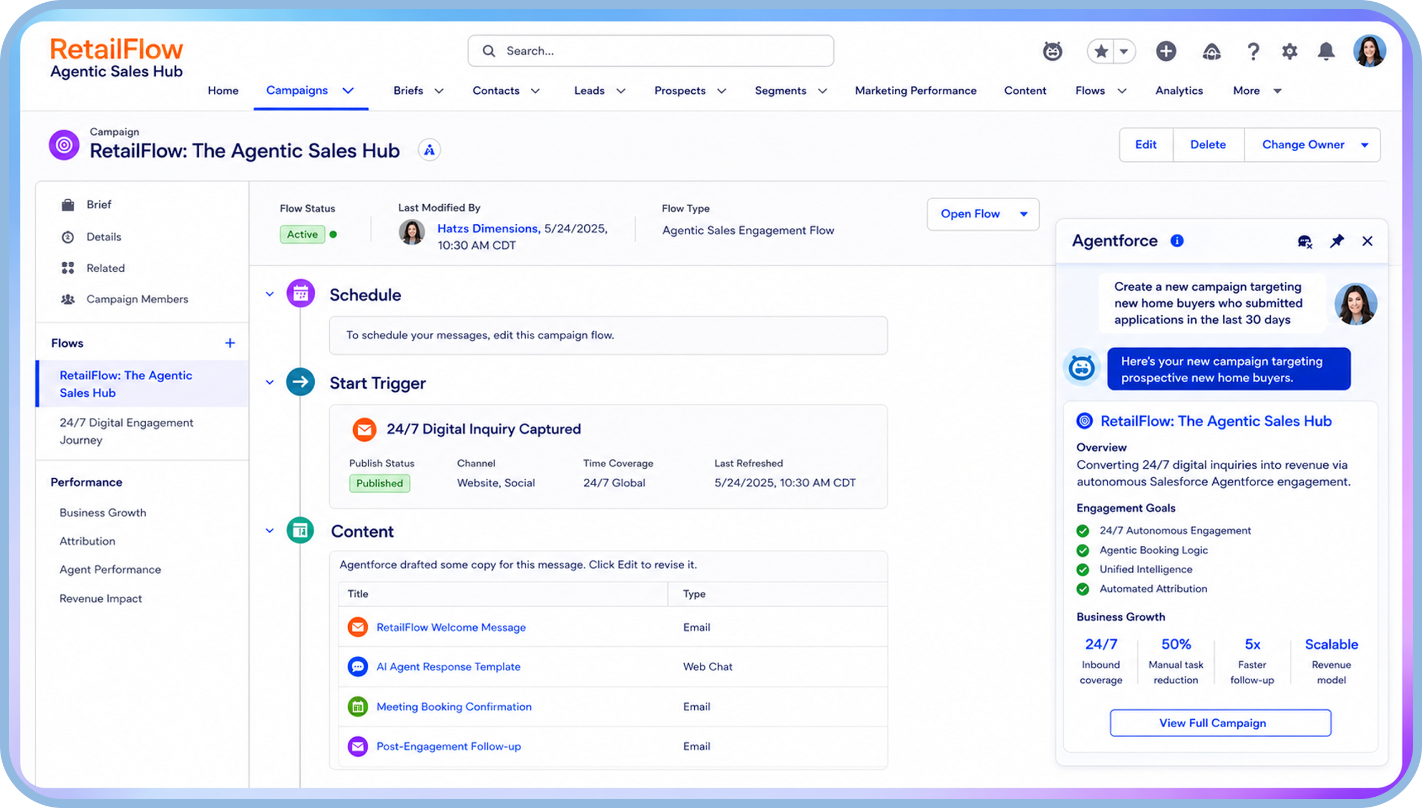Expand the Leads tab chevron

pos(621,91)
